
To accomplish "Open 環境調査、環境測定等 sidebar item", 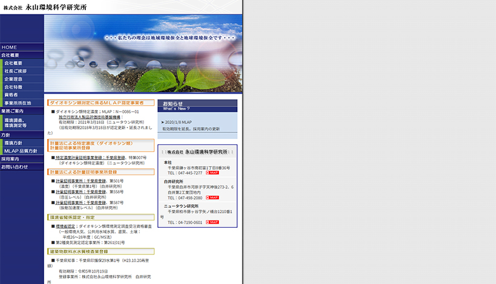I will tap(23, 123).
